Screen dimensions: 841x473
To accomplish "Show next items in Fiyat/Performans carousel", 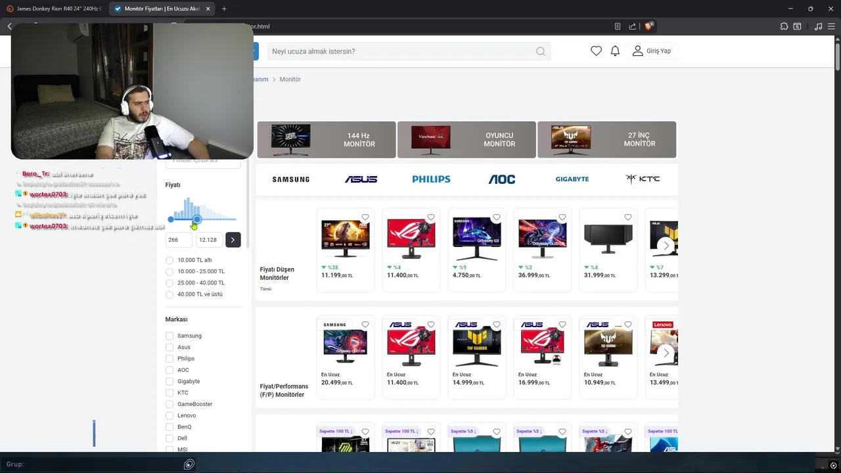I will pyautogui.click(x=666, y=353).
